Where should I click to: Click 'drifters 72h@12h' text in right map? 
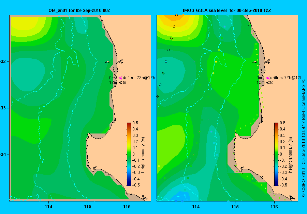[286, 77]
